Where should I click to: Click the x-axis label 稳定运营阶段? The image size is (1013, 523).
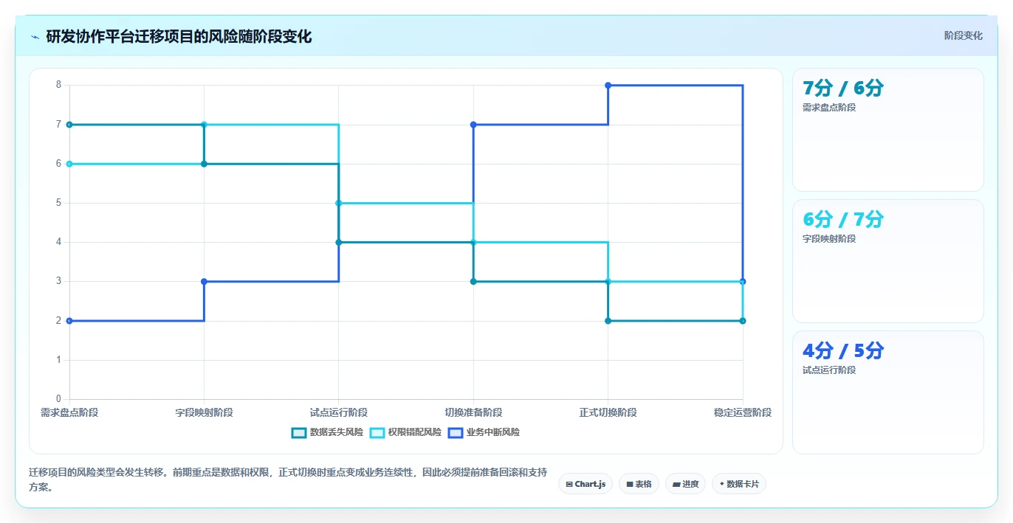pyautogui.click(x=743, y=413)
